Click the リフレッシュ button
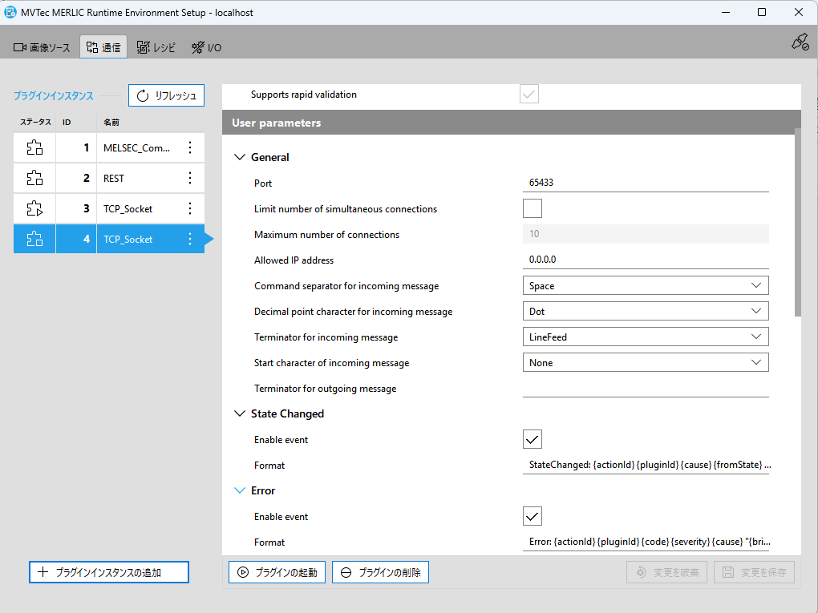Viewport: 818px width, 613px height. [167, 95]
